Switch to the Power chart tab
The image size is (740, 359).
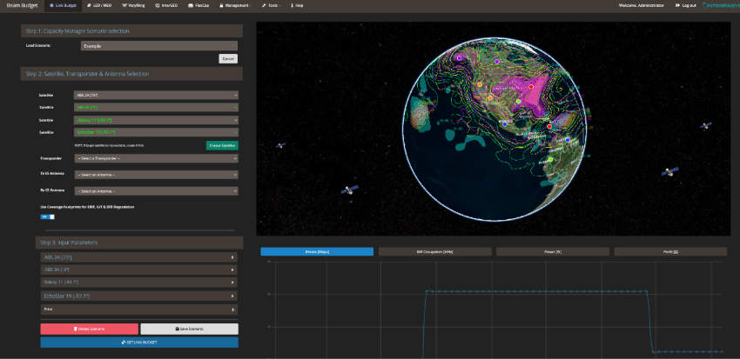click(553, 251)
